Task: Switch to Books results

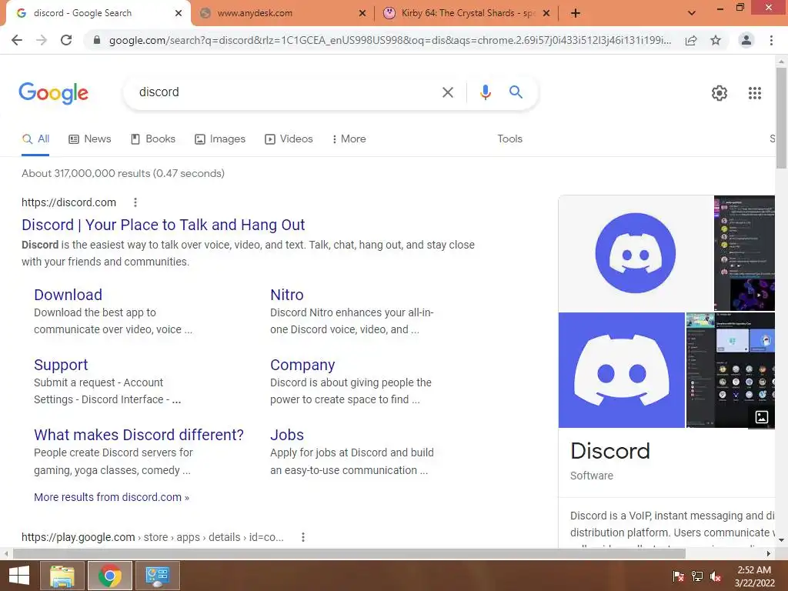Action: (153, 139)
